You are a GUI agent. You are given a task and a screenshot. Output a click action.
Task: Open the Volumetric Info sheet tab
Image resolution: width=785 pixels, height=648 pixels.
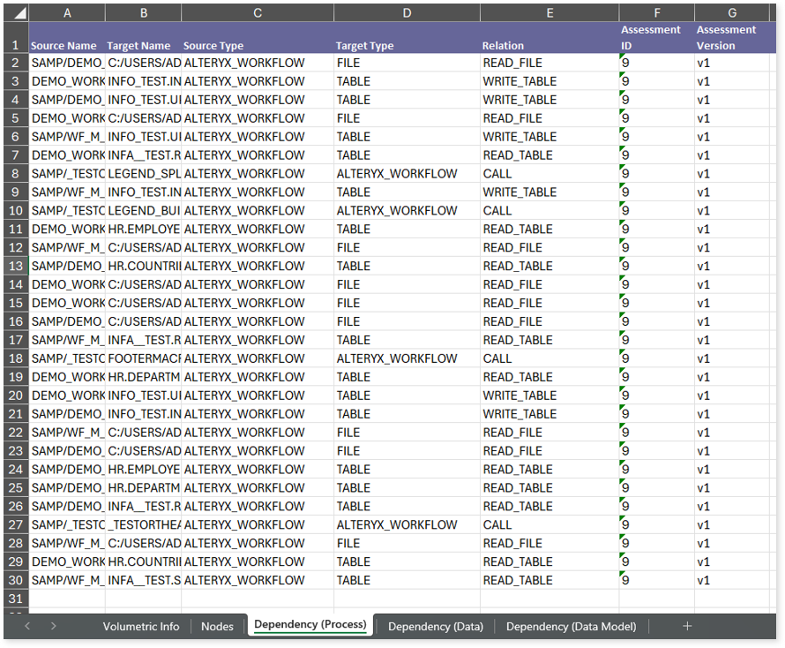click(140, 627)
